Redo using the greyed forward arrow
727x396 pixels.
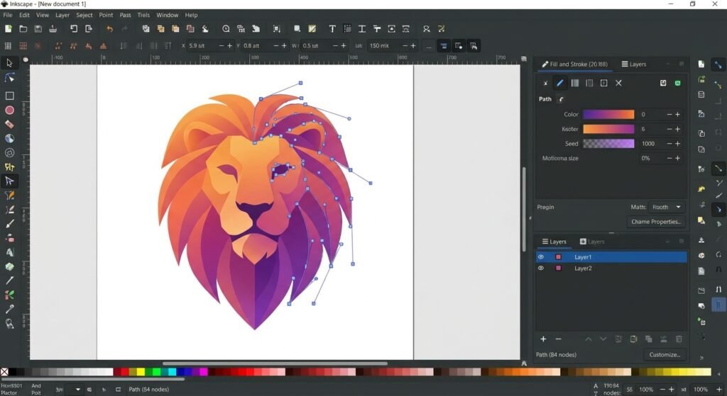[124, 28]
